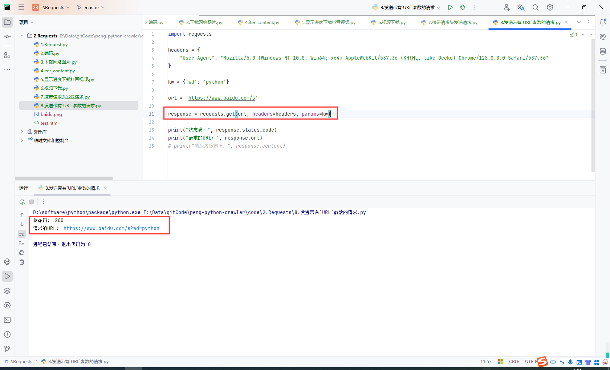
Task: Open the Commit tool window icon
Action: (7, 37)
